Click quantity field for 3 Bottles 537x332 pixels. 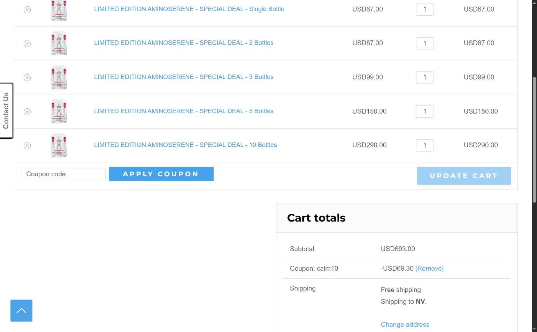(x=425, y=77)
